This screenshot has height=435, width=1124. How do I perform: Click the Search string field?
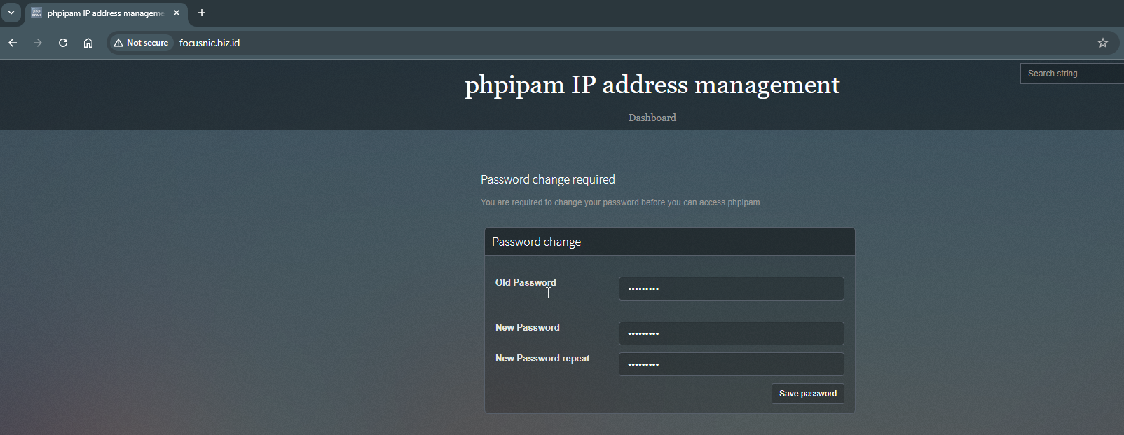click(1072, 74)
